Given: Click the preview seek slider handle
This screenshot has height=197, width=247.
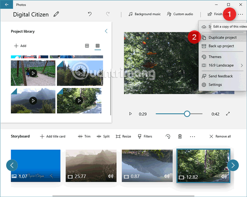Looking at the screenshot, I should click(x=187, y=114).
